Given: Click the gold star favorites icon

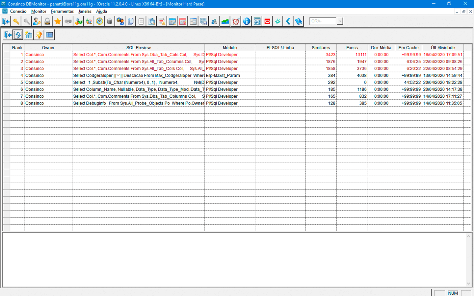Looking at the screenshot, I should pyautogui.click(x=58, y=21).
